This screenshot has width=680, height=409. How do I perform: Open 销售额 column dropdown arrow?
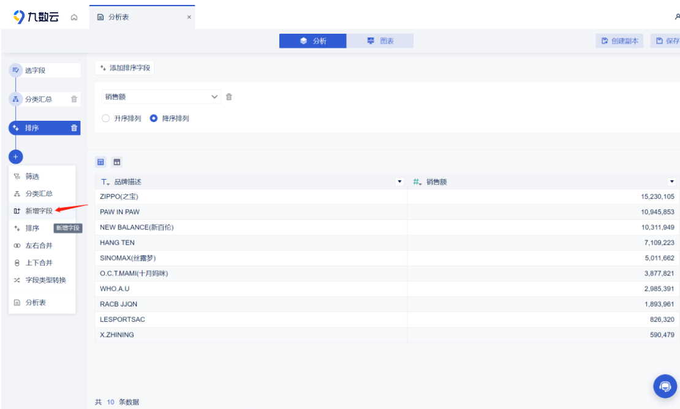[x=672, y=182]
